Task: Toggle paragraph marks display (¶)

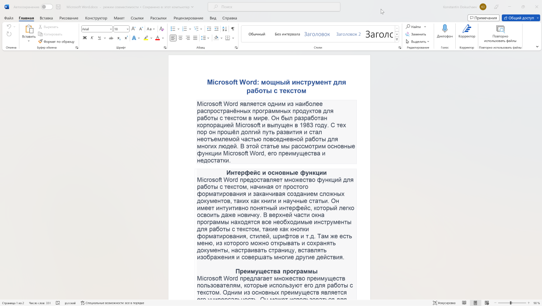Action: coord(233,29)
